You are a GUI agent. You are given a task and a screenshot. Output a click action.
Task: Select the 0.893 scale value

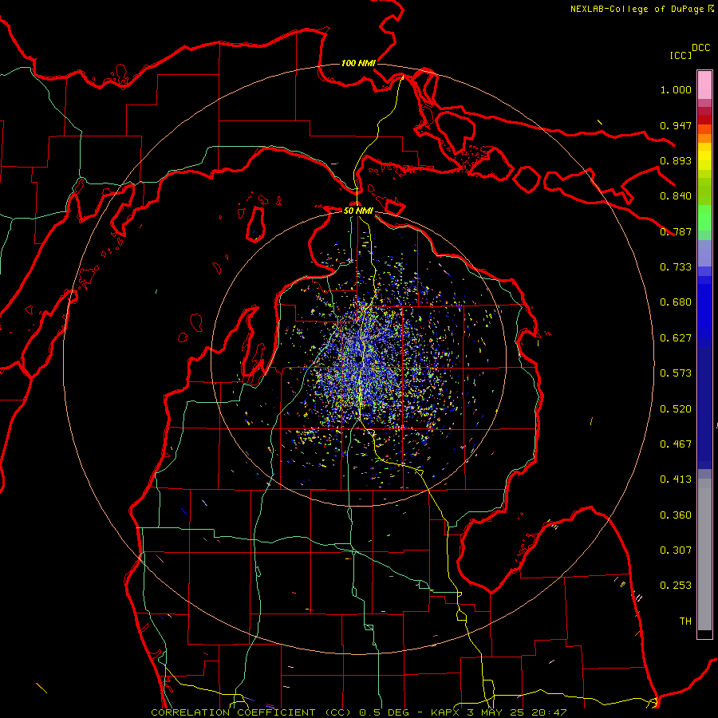676,160
